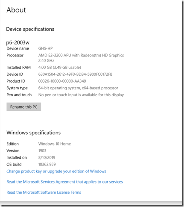184x207 pixels.
Task: Click the p6-2003w model name
Action: pyautogui.click(x=18, y=42)
